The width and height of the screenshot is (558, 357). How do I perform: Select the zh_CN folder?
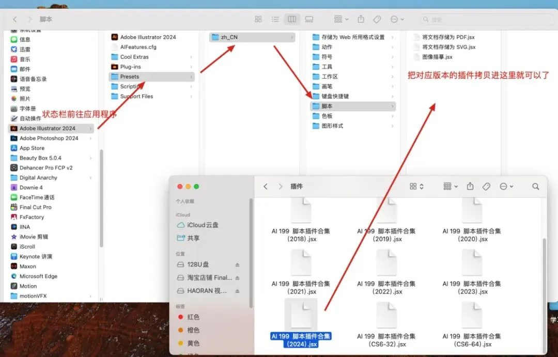click(252, 37)
